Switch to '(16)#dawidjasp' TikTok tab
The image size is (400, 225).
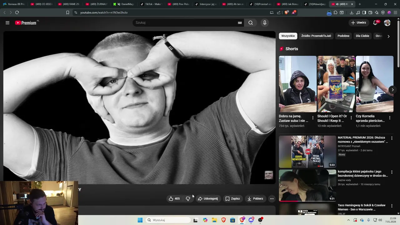click(x=315, y=4)
